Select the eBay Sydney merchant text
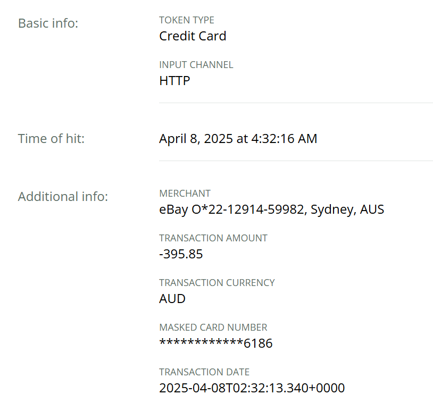The height and width of the screenshot is (403, 433). (271, 209)
